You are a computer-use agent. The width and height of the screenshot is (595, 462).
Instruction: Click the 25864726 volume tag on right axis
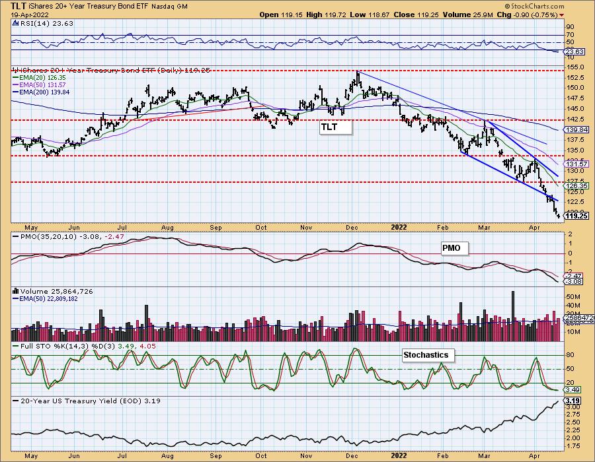pyautogui.click(x=579, y=318)
